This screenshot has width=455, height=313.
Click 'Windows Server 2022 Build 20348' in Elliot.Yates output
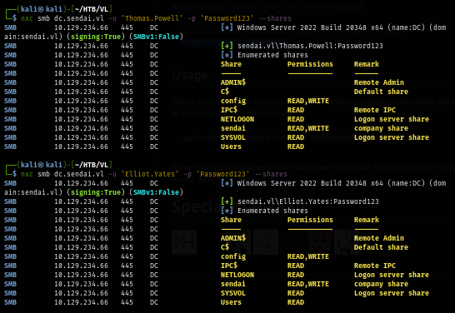[x=302, y=183]
